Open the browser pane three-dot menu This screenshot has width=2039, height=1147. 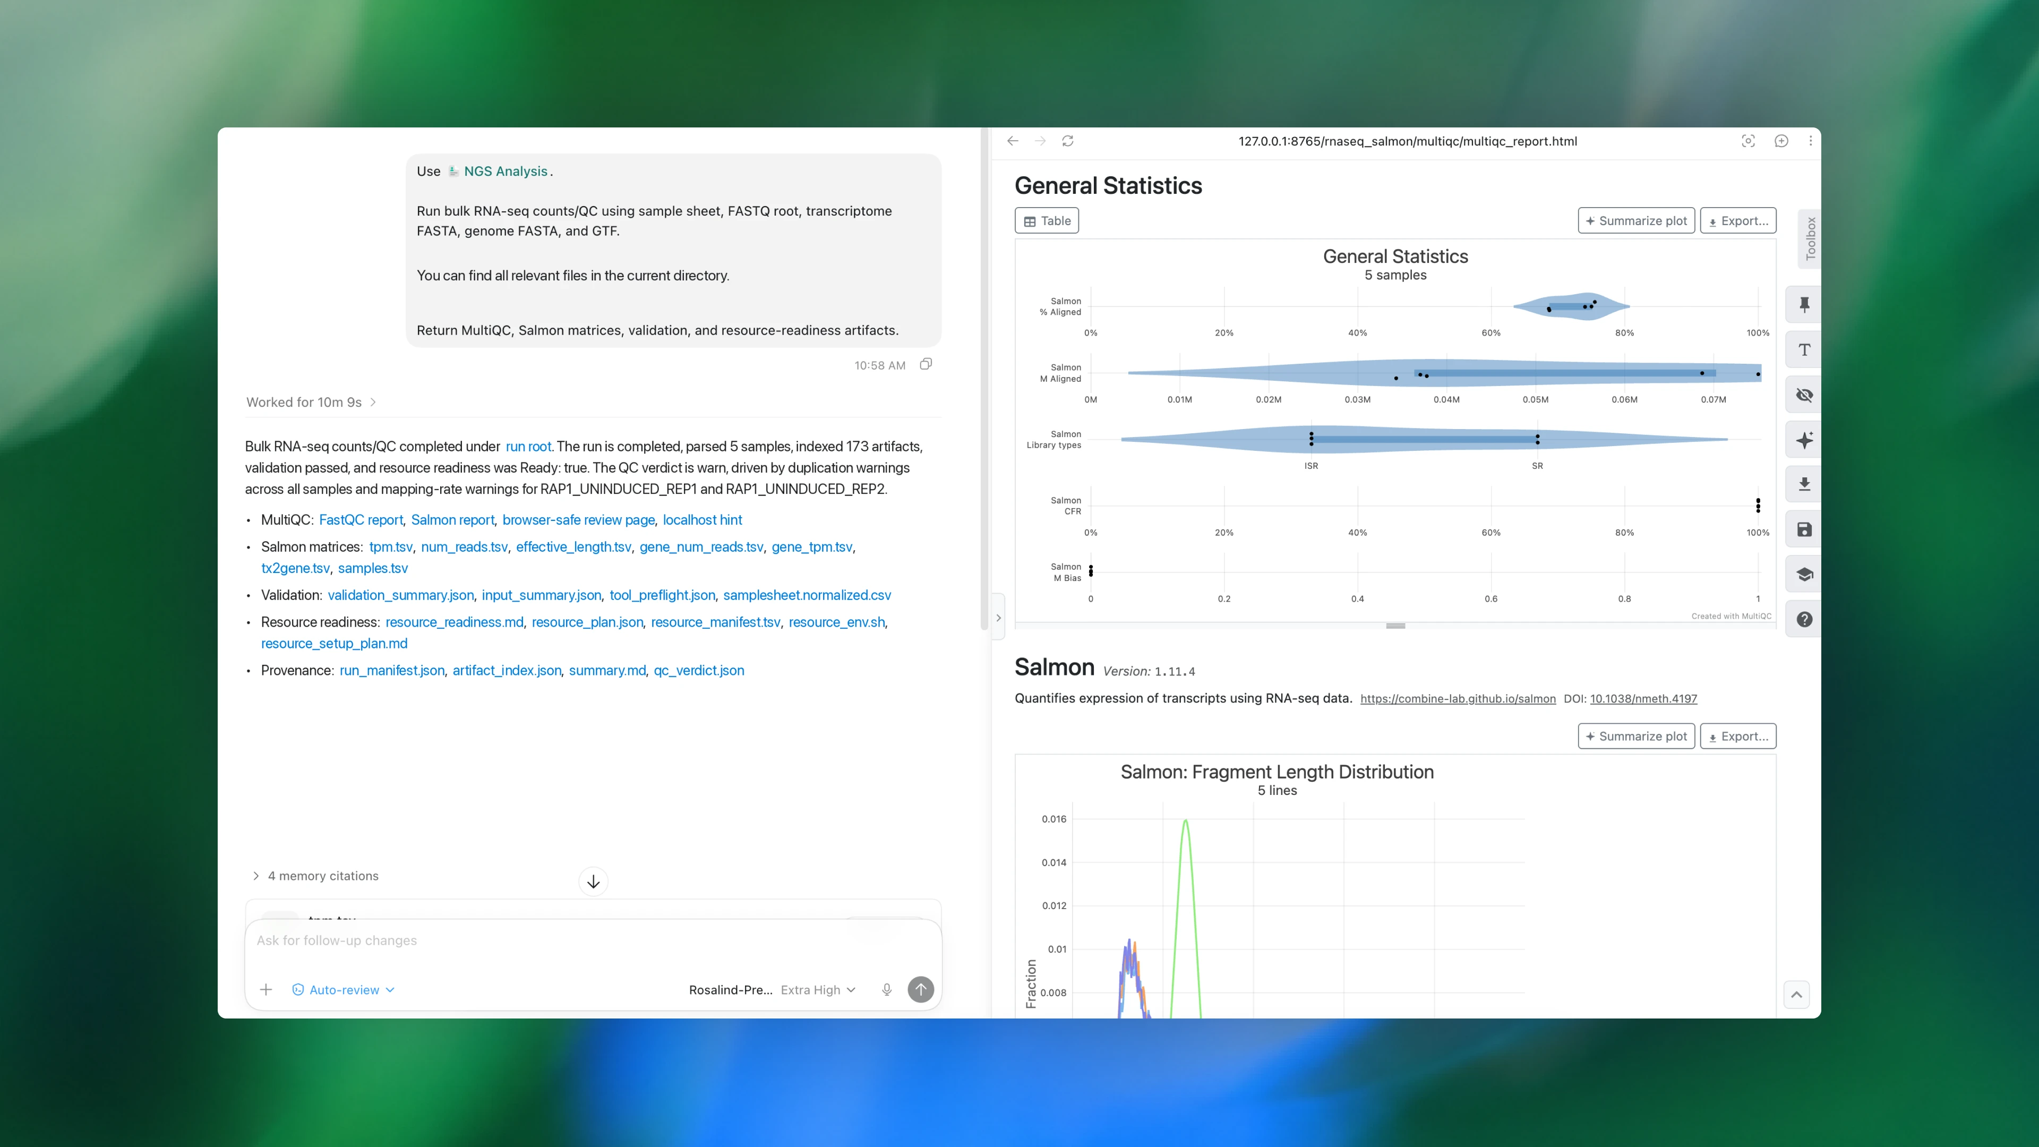pos(1810,141)
